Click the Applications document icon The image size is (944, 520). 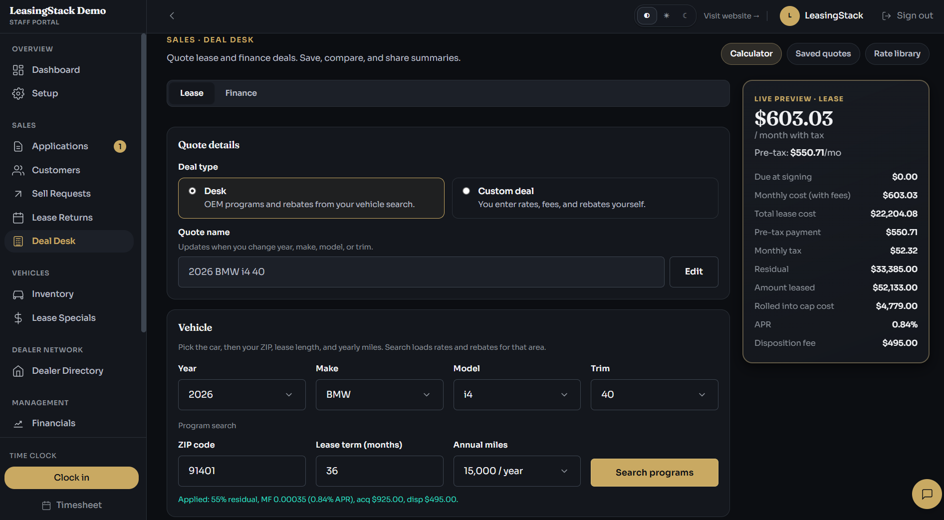tap(18, 146)
